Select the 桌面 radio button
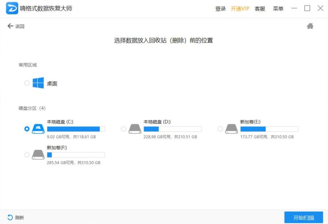This screenshot has width=328, height=224. point(27,83)
